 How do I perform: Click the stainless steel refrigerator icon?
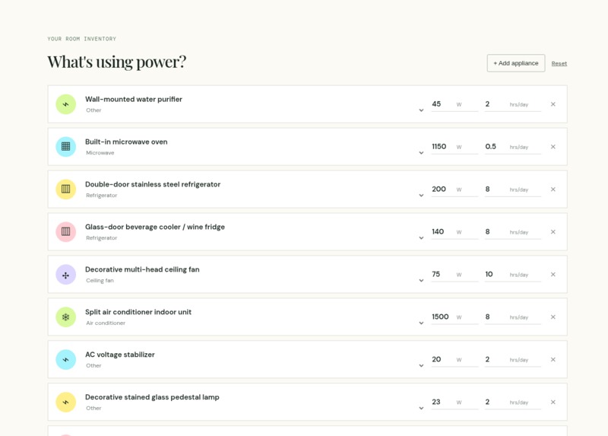coord(66,189)
